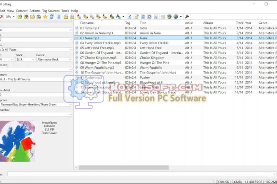Click the red X remove tag icon
Viewport: 277px width, 184px height.
(2, 16)
